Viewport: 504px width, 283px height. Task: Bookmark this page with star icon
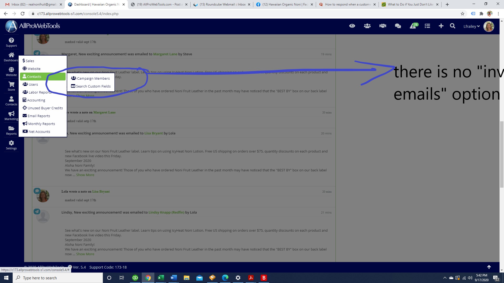point(463,14)
